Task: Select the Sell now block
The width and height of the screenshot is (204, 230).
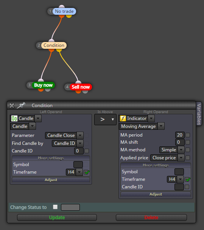Action: coord(81,87)
